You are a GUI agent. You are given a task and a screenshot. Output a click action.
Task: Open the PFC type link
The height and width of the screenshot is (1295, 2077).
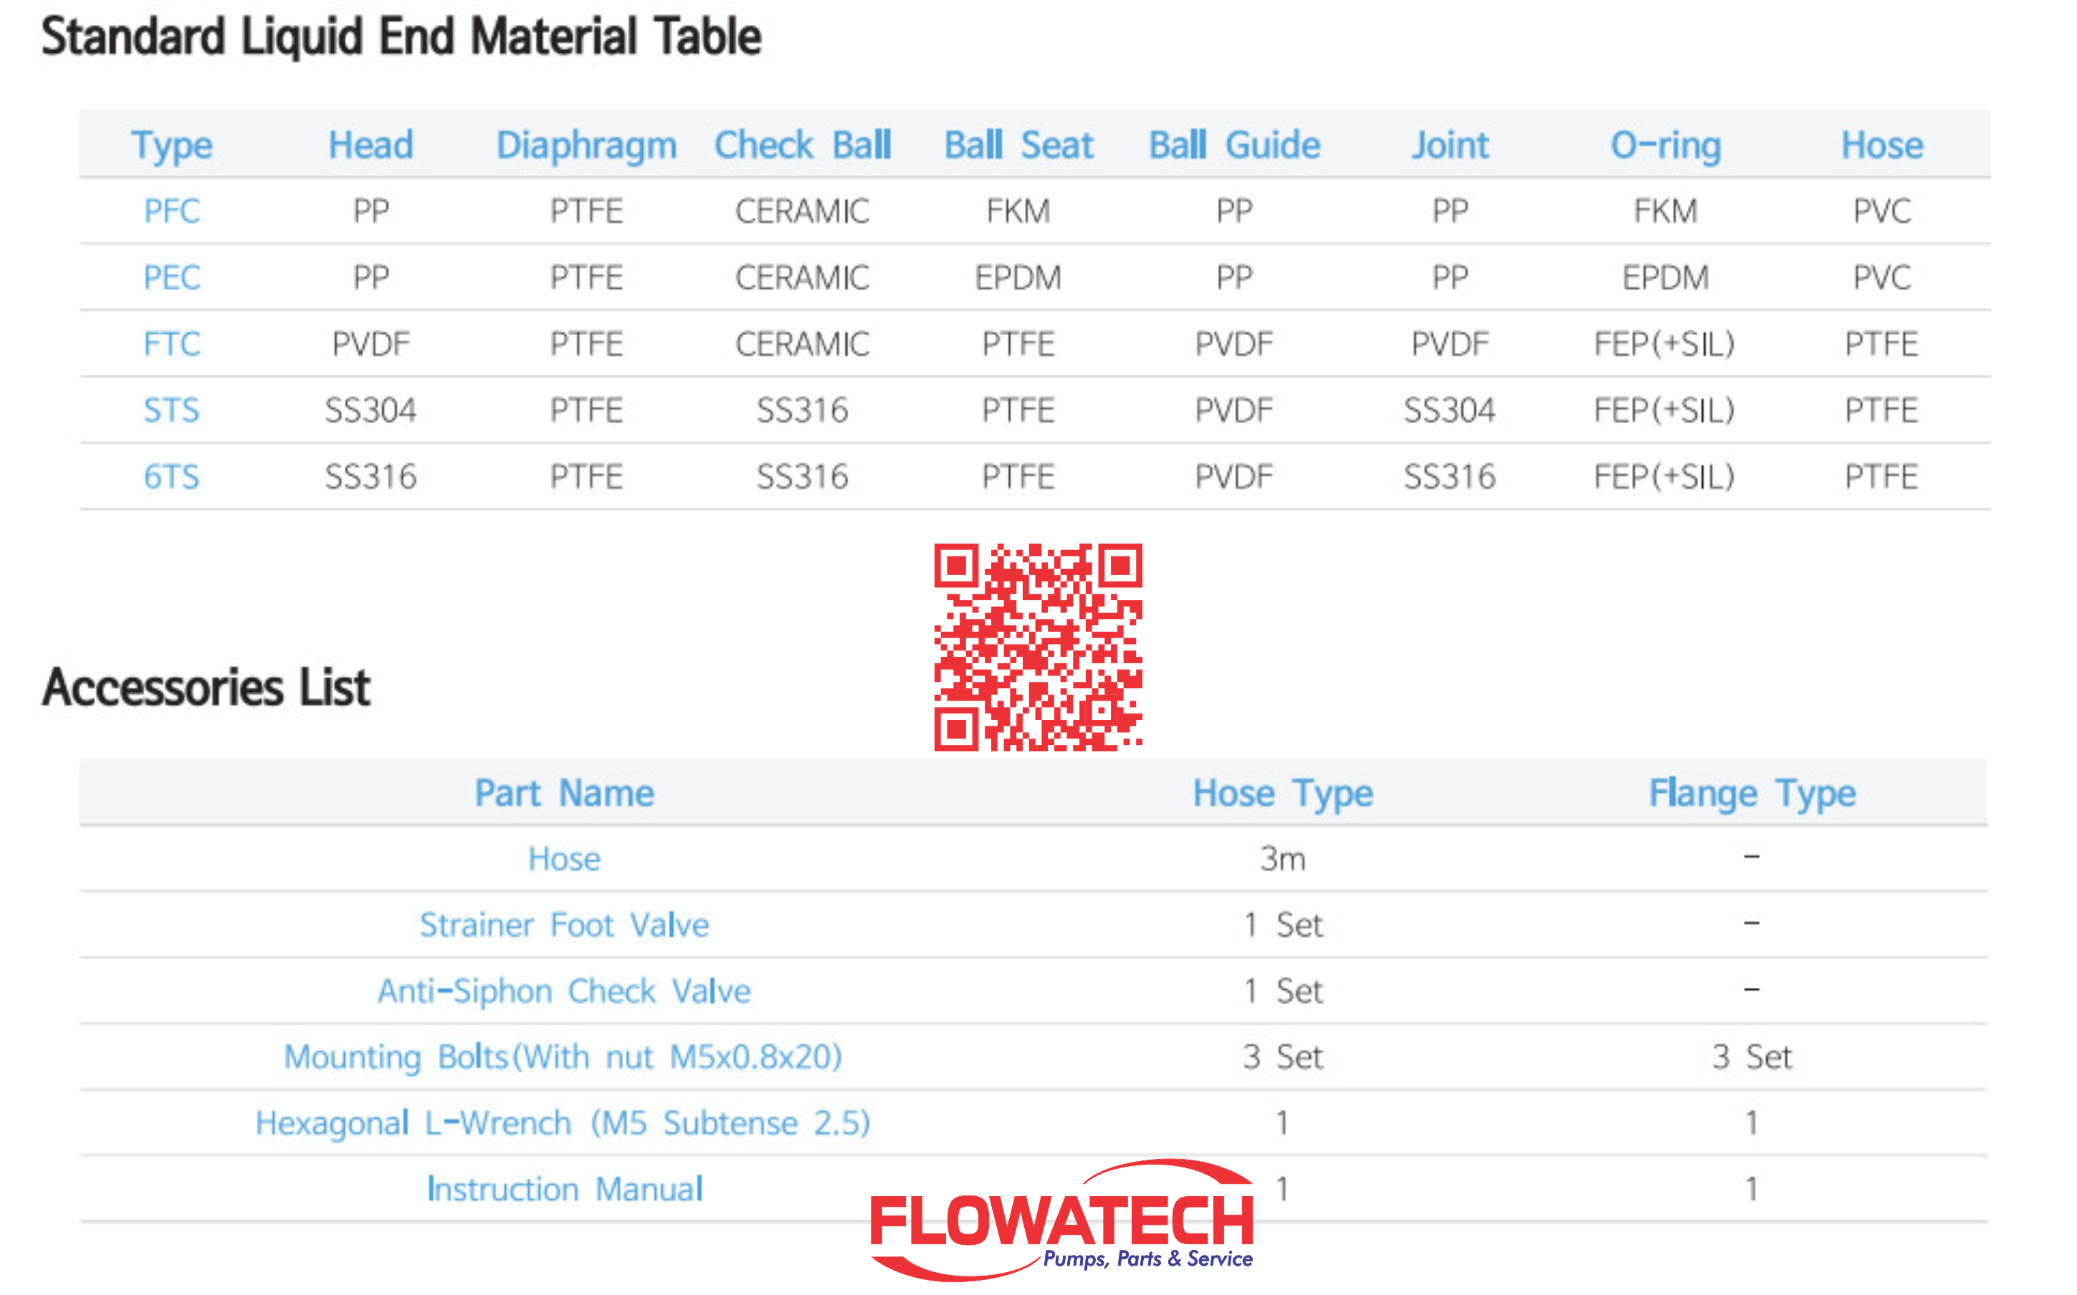[171, 211]
